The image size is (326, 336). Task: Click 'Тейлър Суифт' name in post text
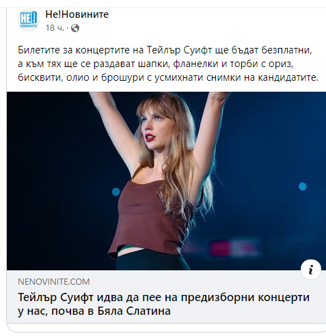point(179,50)
